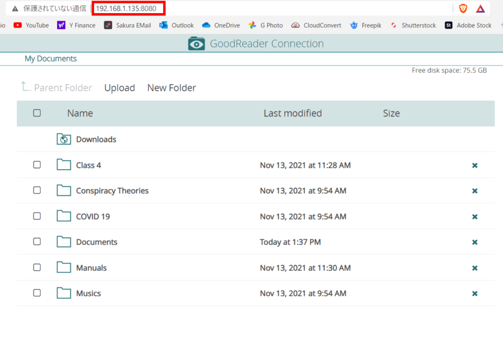Click the Upload button
The image size is (503, 340).
(x=120, y=88)
